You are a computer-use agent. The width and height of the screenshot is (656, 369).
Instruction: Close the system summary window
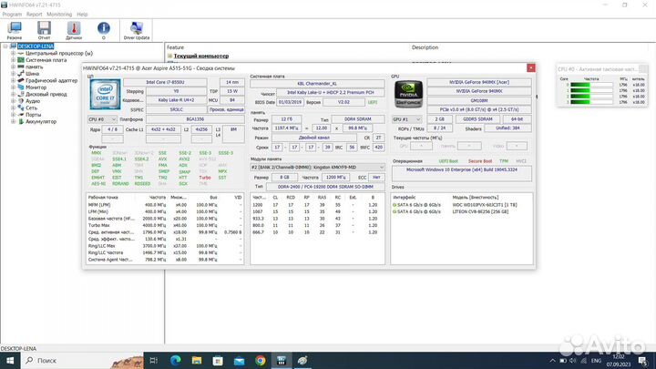[x=531, y=67]
